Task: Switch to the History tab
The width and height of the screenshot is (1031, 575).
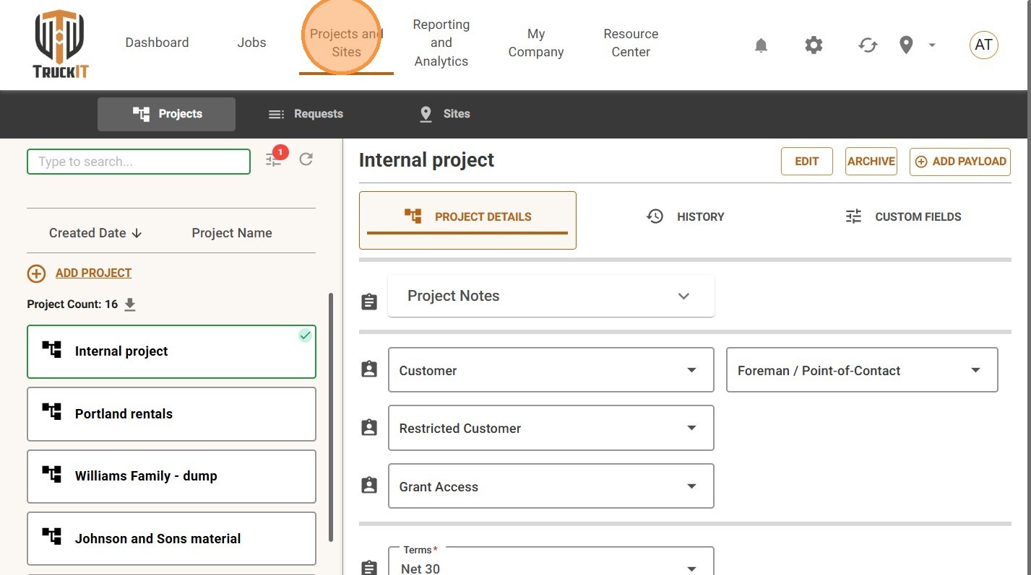Action: coord(685,216)
